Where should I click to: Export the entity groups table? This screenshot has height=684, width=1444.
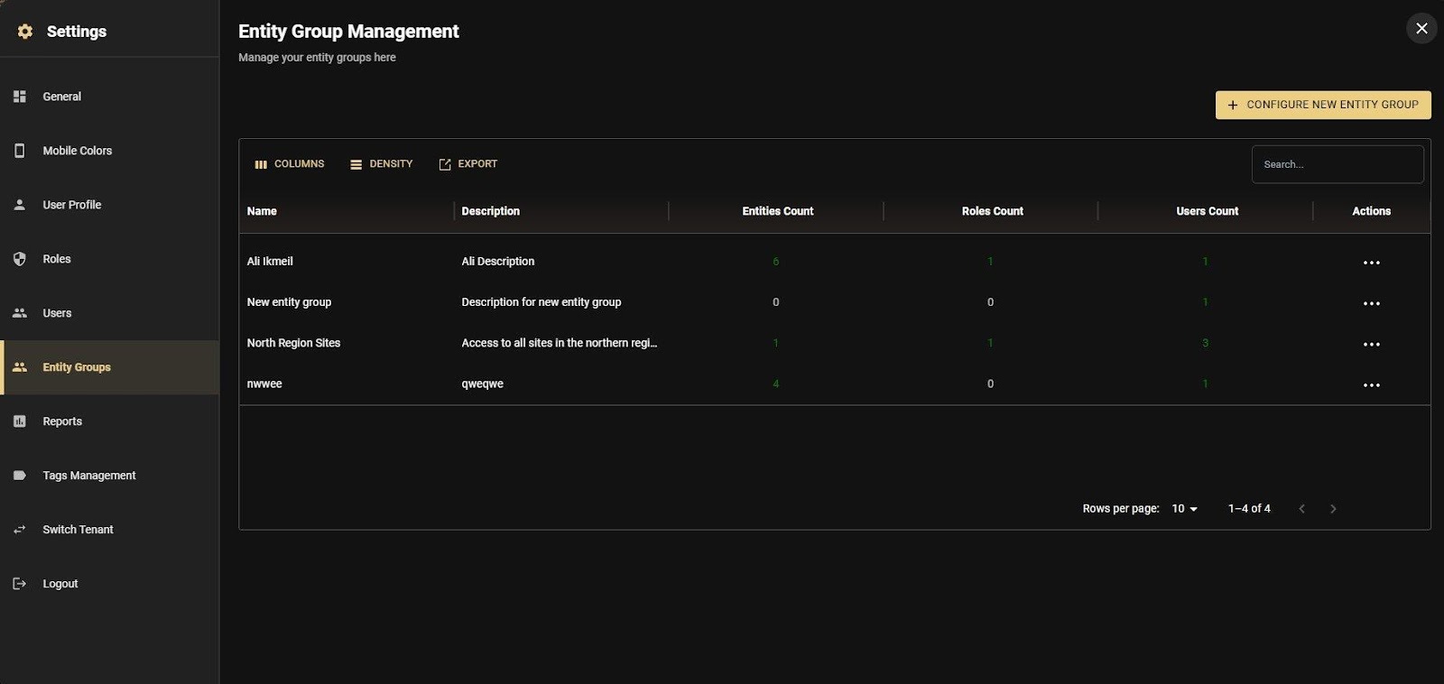468,164
